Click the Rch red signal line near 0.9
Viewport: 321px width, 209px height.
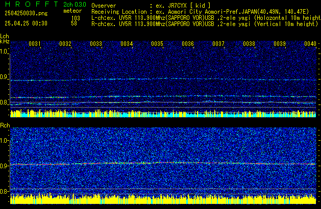point(163,164)
